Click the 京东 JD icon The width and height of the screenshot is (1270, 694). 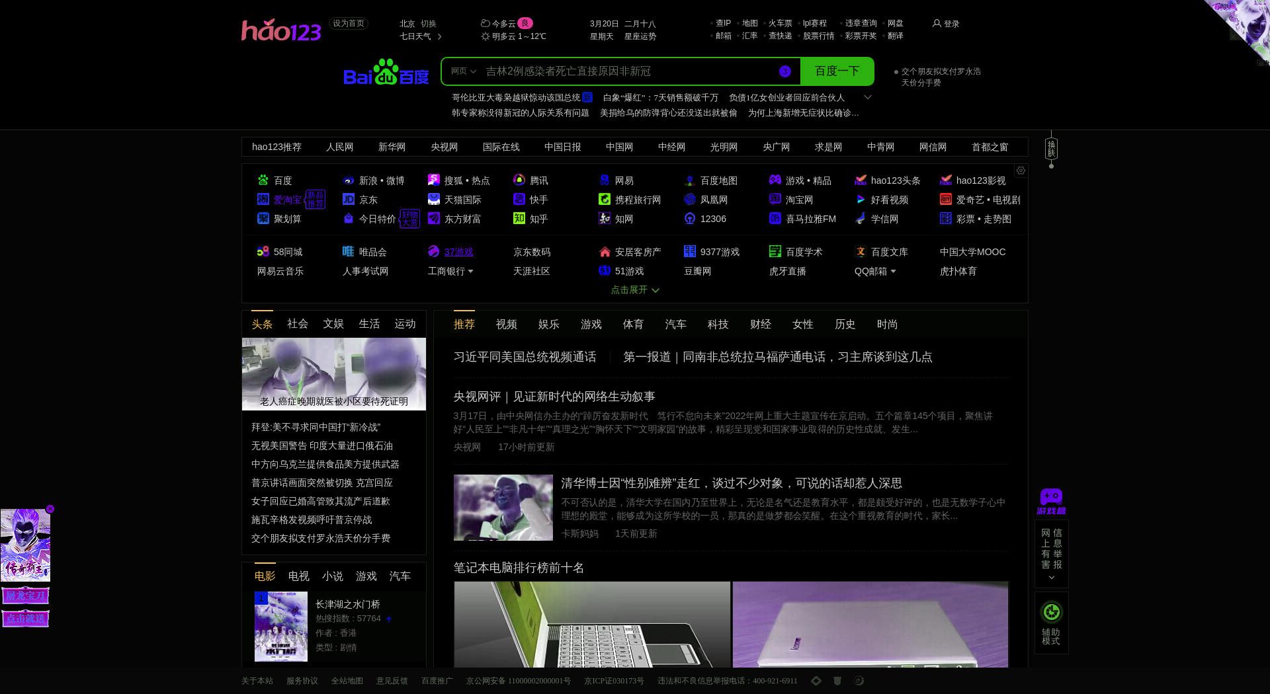point(348,199)
